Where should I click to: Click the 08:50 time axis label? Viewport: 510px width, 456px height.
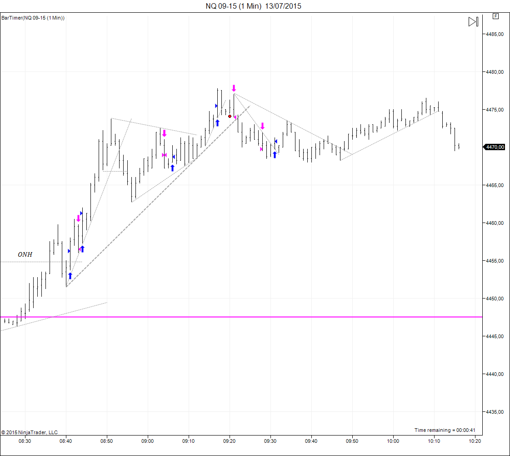(107, 441)
